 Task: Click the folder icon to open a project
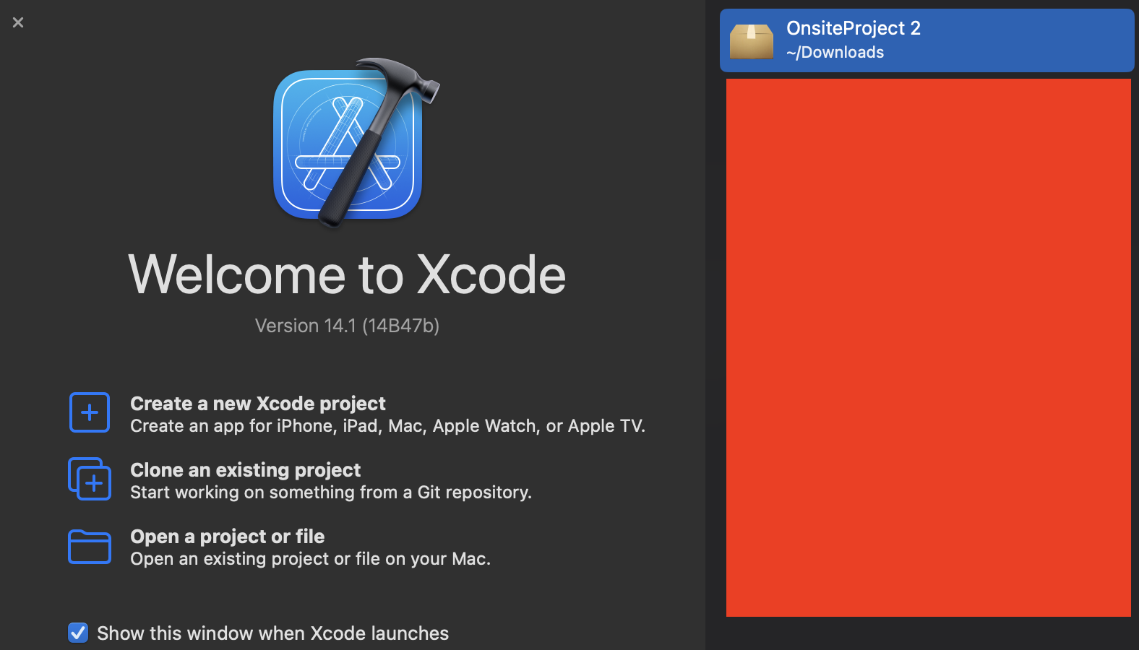tap(90, 546)
